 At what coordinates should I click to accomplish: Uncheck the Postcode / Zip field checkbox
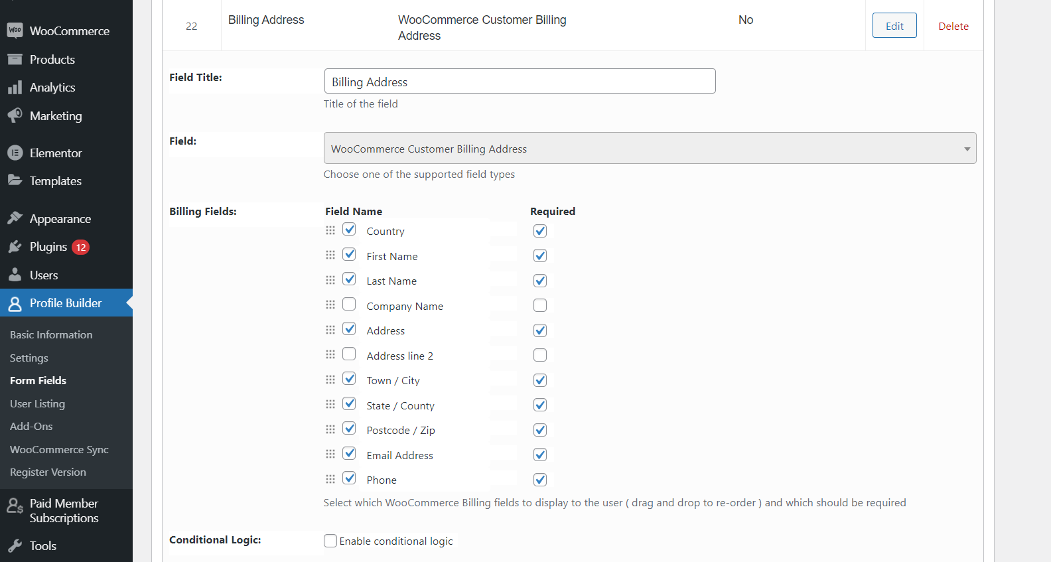[349, 429]
